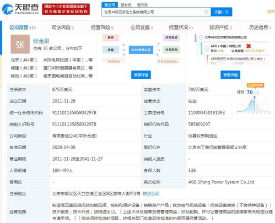This screenshot has width=275, height=223.
Task: Click the 天眼一下 search button
Action: 222,12
